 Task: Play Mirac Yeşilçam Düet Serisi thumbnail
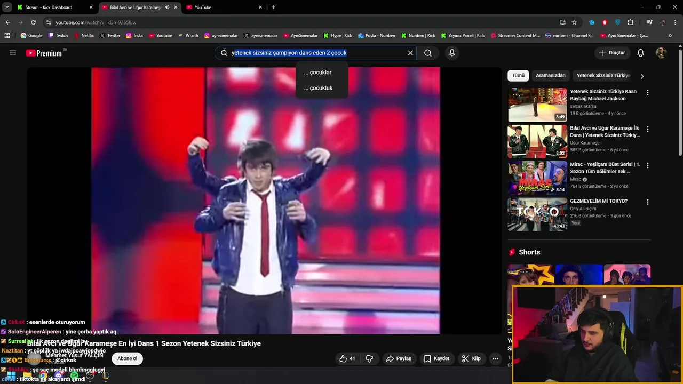[537, 178]
